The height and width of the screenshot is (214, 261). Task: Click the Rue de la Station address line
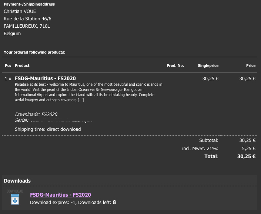pos(27,19)
